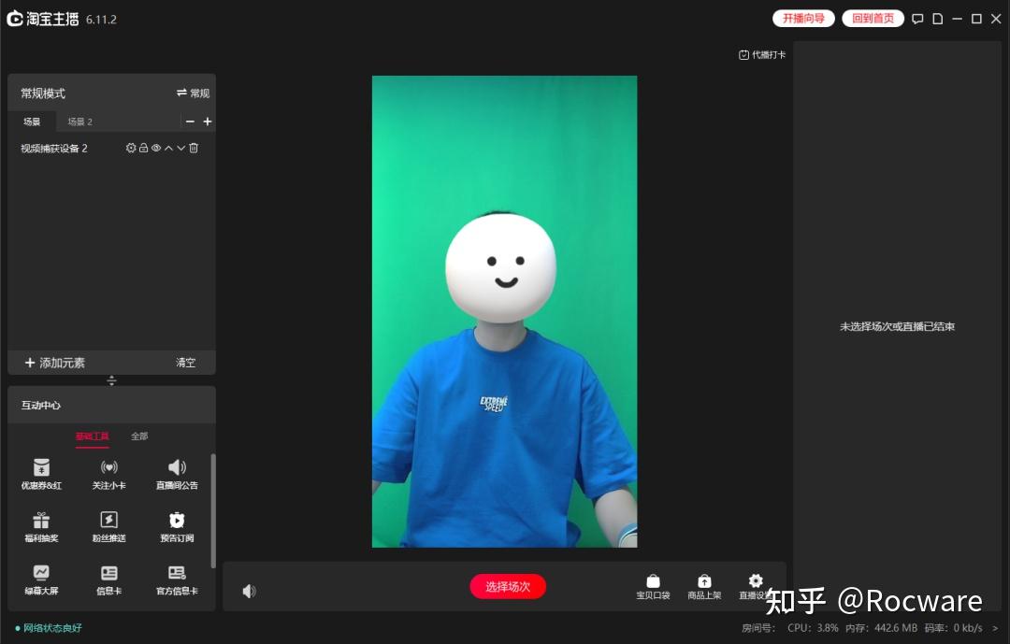This screenshot has height=644, width=1010.
Task: Click 添加元素 to add an element
Action: [55, 363]
